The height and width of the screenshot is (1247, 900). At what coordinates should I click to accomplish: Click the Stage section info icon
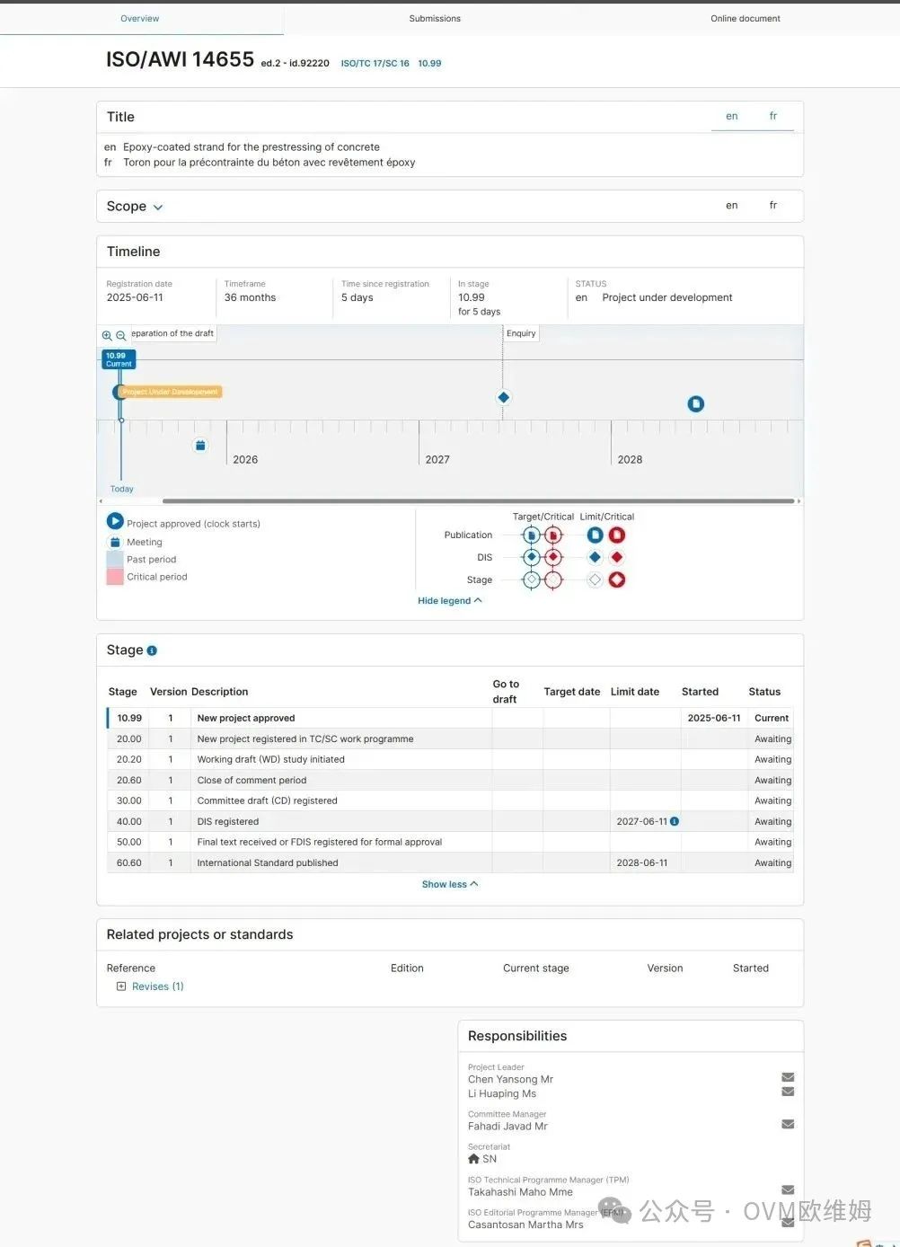[152, 650]
